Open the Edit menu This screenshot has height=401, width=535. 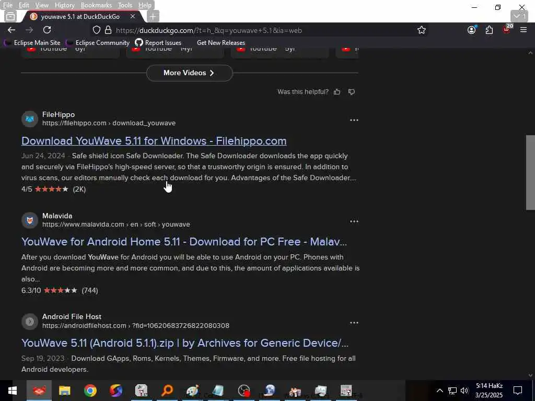pos(24,5)
